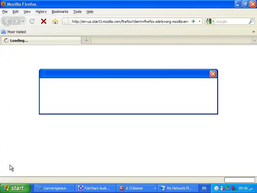Expand the CCleaner group dropdown arrow

point(155,188)
